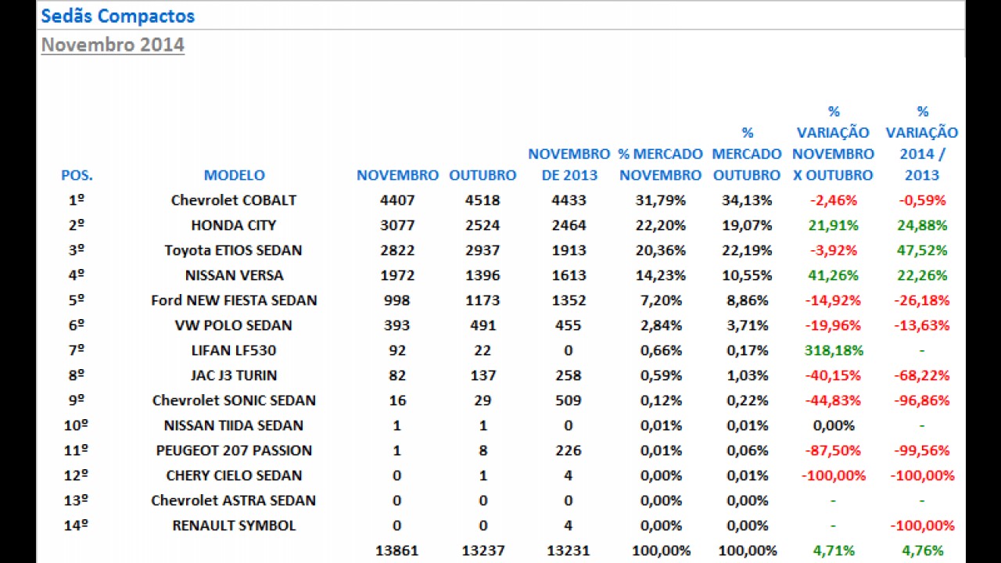Click the 'POS.' column header
Viewport: 1001px width, 563px height.
click(77, 175)
